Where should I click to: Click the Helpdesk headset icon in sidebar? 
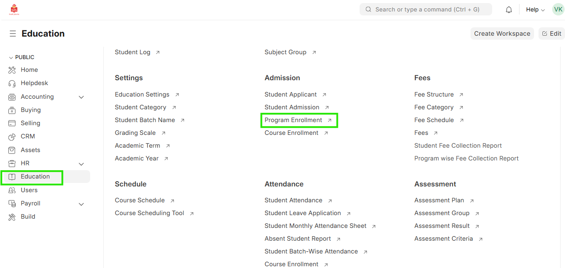click(x=12, y=83)
